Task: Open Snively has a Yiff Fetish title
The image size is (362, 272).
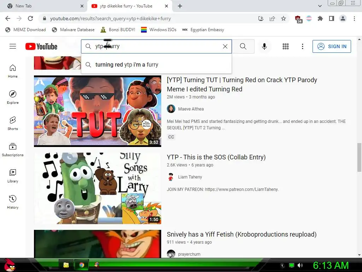Action: click(242, 234)
